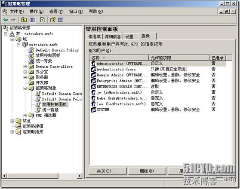240x189 pixels.
Task: Collapse the 林: nwtraders.msft forest node
Action: [x=6, y=34]
